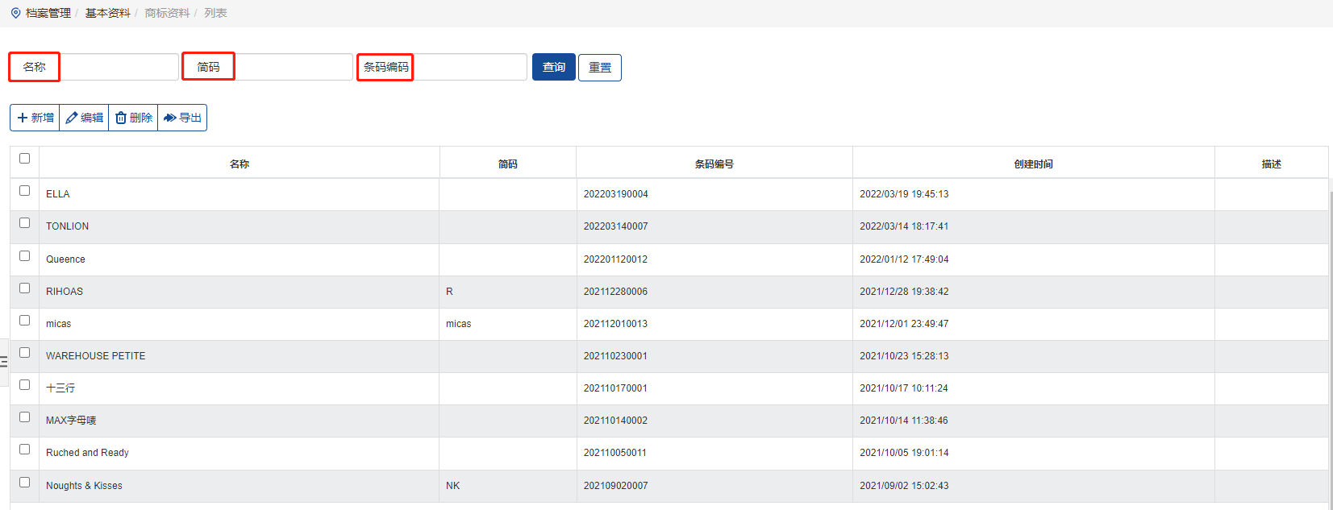Click the location pin icon in breadcrumb

pyautogui.click(x=15, y=13)
